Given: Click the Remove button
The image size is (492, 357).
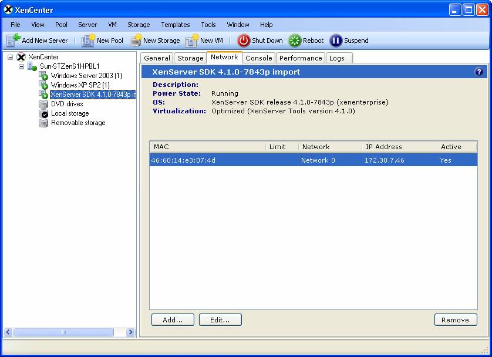Looking at the screenshot, I should (455, 320).
